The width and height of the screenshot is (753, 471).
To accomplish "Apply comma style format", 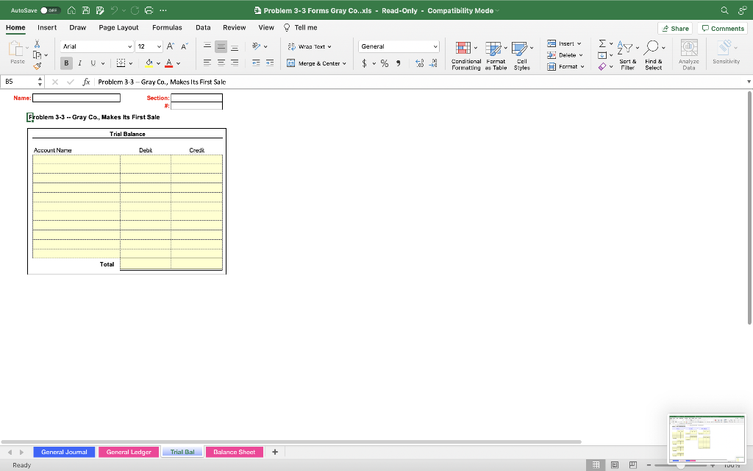I will tap(398, 63).
